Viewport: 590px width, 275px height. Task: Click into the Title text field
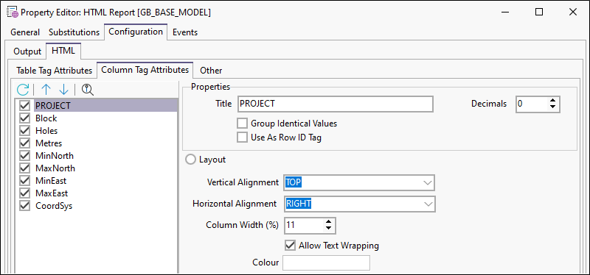click(336, 104)
